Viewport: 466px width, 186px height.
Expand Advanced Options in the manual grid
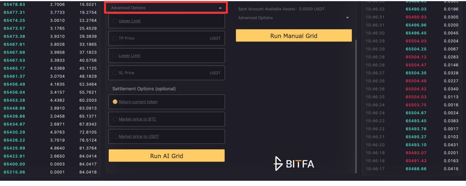click(347, 18)
